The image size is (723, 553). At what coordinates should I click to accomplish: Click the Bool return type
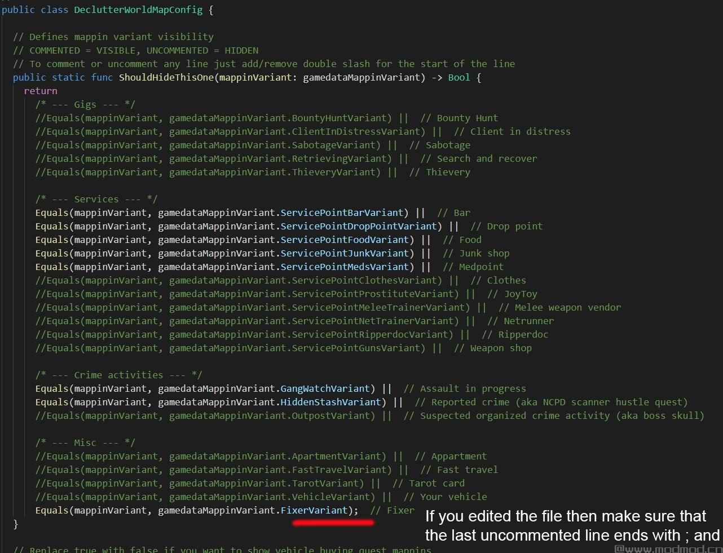coord(459,77)
